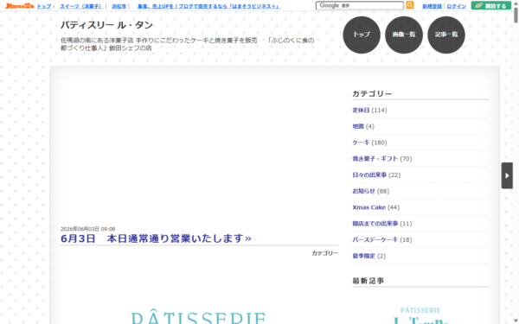
Task: Click the PATISSERIE logo image in post
Action: click(199, 317)
